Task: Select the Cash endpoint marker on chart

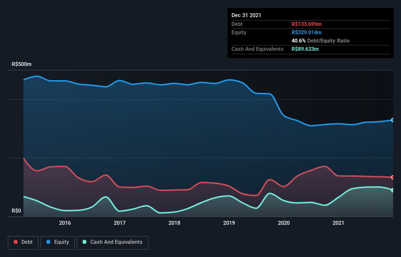Action: (393, 190)
